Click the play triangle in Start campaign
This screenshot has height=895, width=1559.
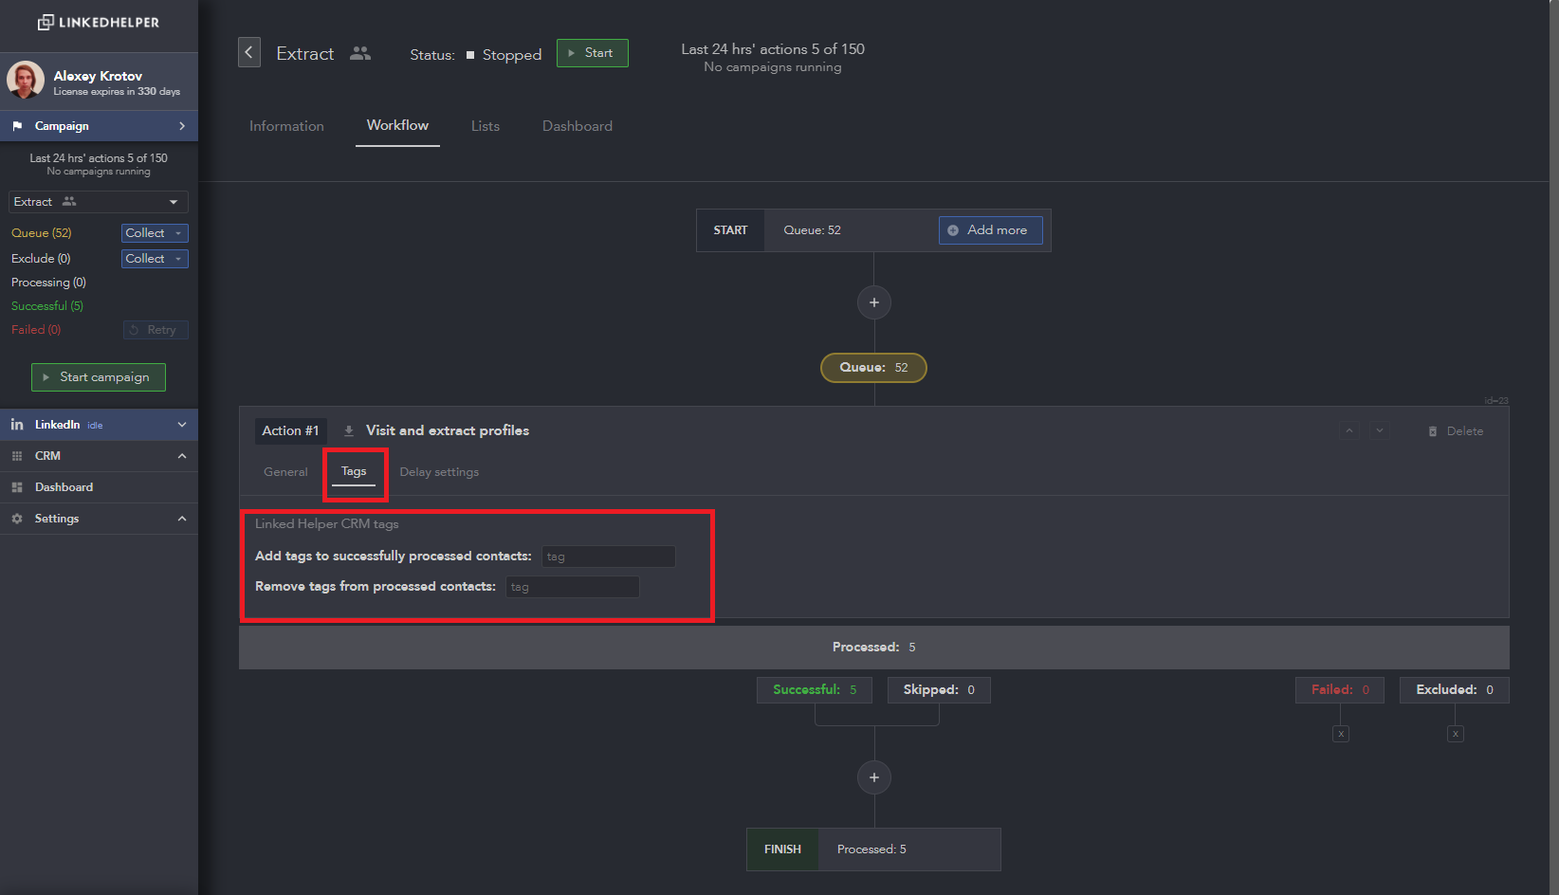click(46, 377)
